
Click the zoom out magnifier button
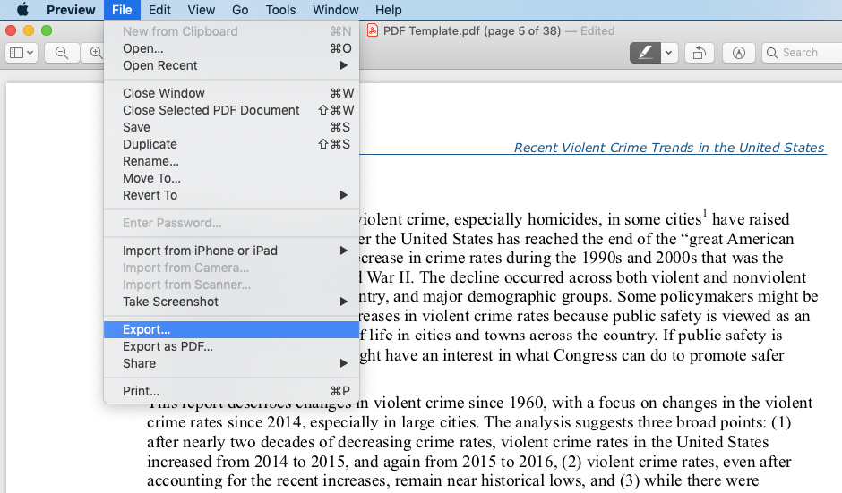pyautogui.click(x=62, y=53)
